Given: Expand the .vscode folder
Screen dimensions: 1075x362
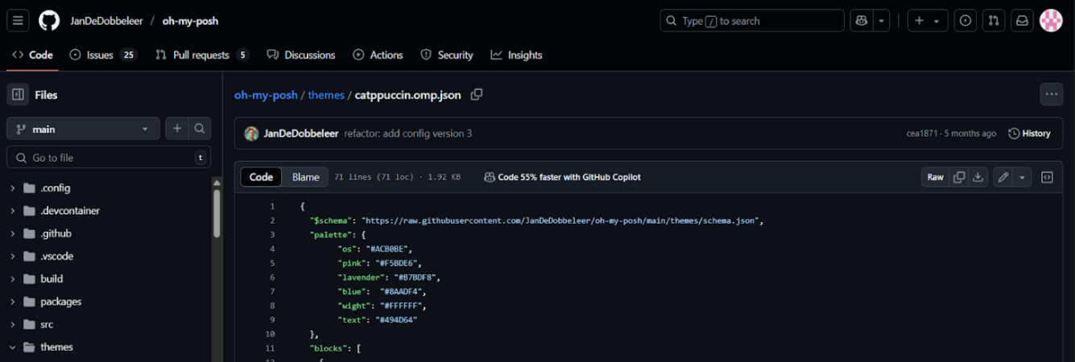Looking at the screenshot, I should (x=12, y=257).
